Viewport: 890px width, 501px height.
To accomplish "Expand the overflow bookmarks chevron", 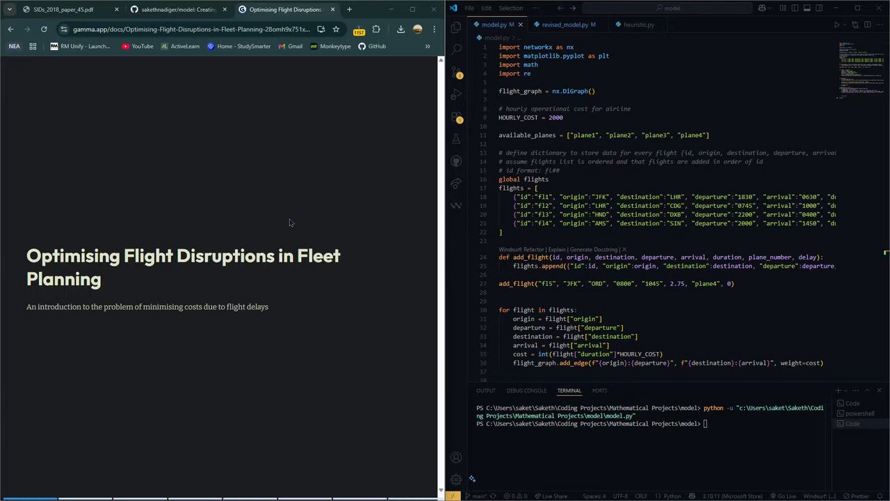I will pyautogui.click(x=428, y=46).
